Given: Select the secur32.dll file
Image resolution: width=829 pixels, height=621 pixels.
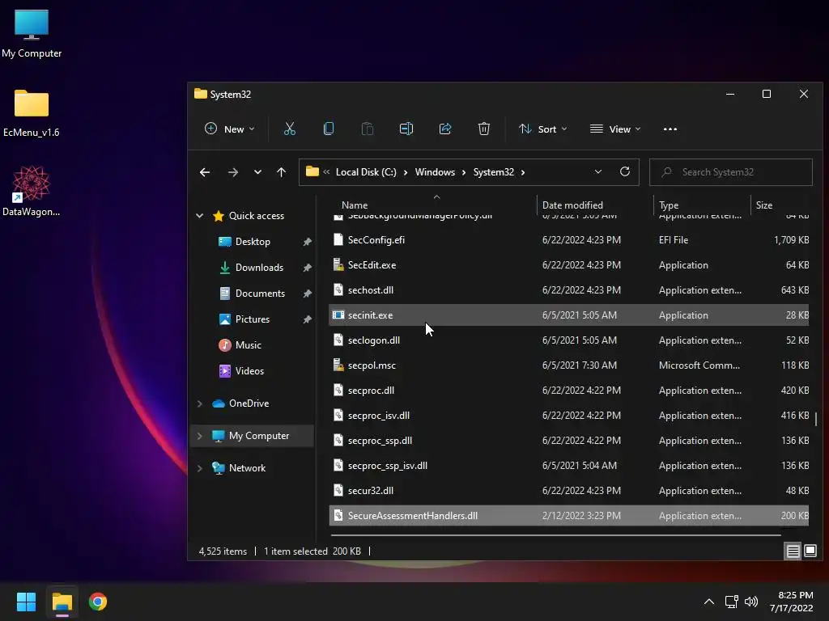Looking at the screenshot, I should [569, 491].
